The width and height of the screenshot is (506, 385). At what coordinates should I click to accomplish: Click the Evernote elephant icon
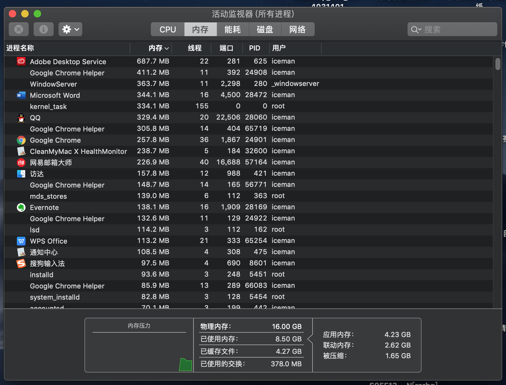click(x=21, y=207)
